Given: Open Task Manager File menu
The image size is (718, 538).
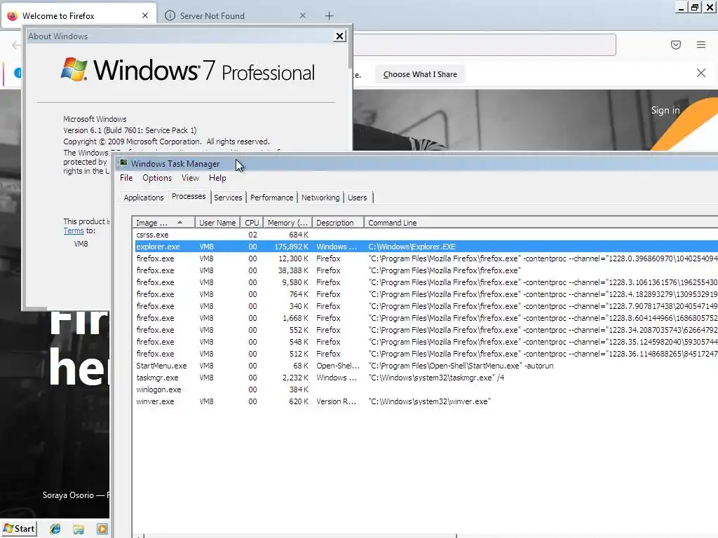Looking at the screenshot, I should [126, 178].
